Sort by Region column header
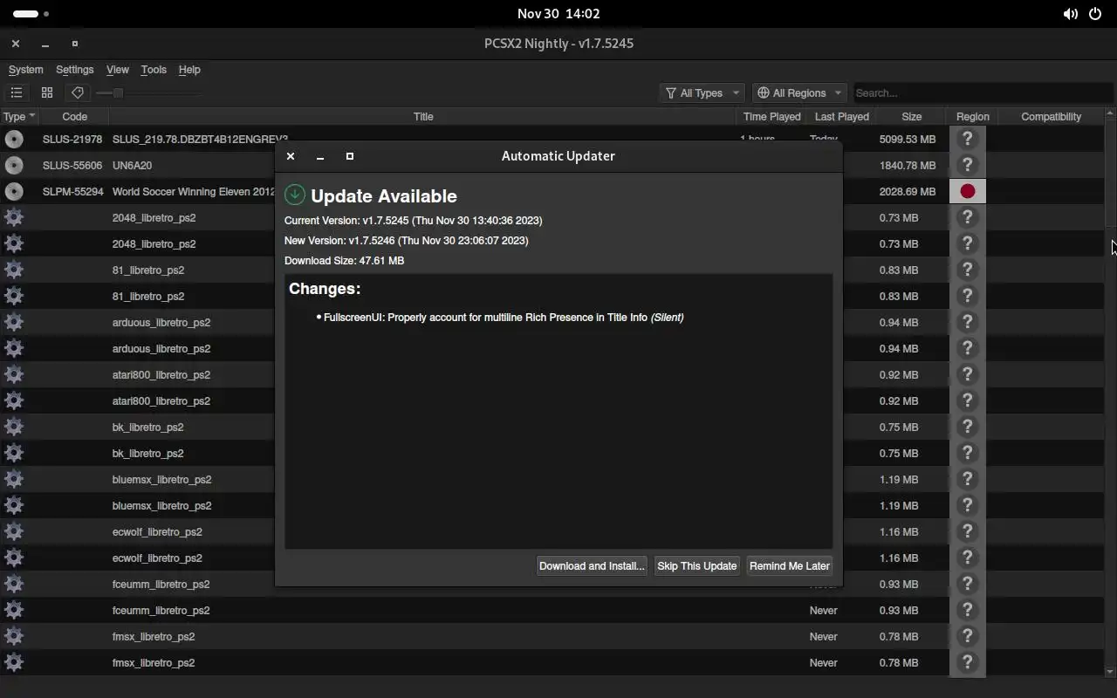The height and width of the screenshot is (698, 1117). [x=972, y=116]
